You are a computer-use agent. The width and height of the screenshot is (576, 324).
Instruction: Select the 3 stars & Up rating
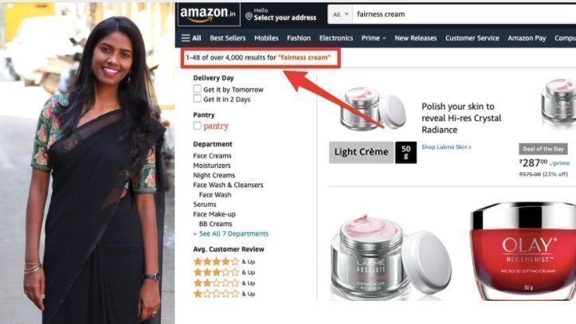point(224,272)
